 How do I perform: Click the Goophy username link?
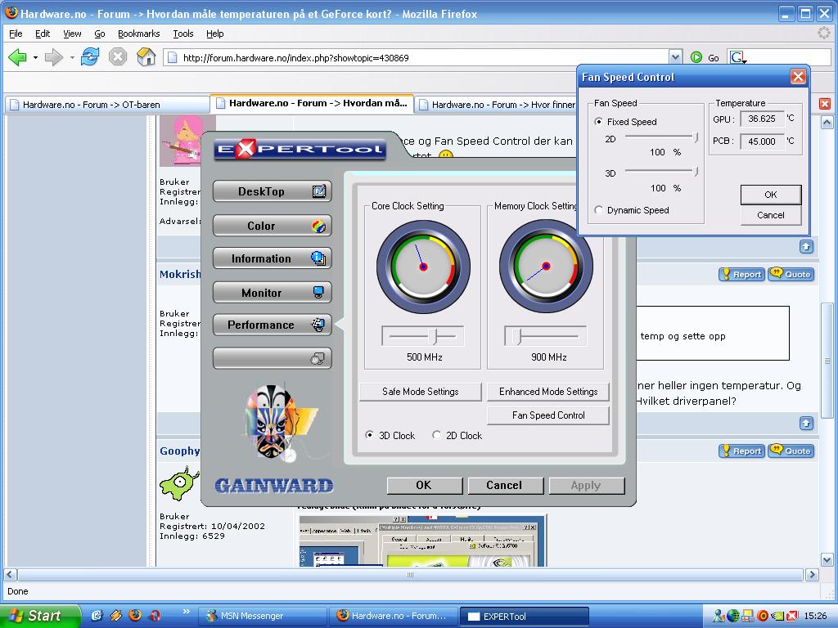[x=179, y=451]
